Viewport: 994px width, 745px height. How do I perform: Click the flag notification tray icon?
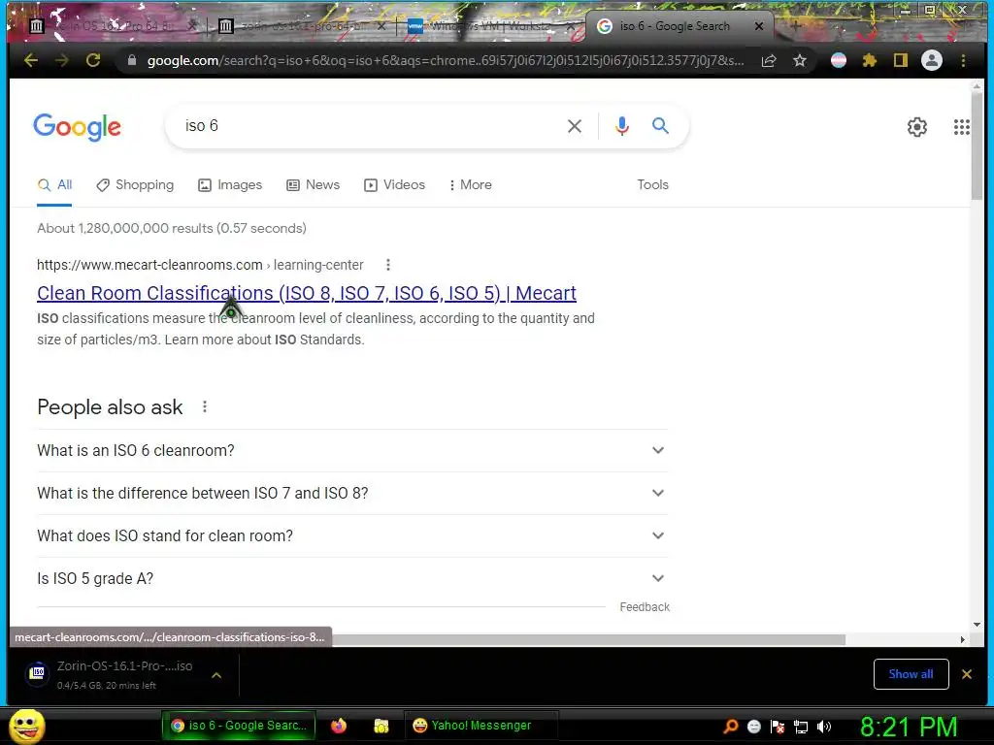778,727
